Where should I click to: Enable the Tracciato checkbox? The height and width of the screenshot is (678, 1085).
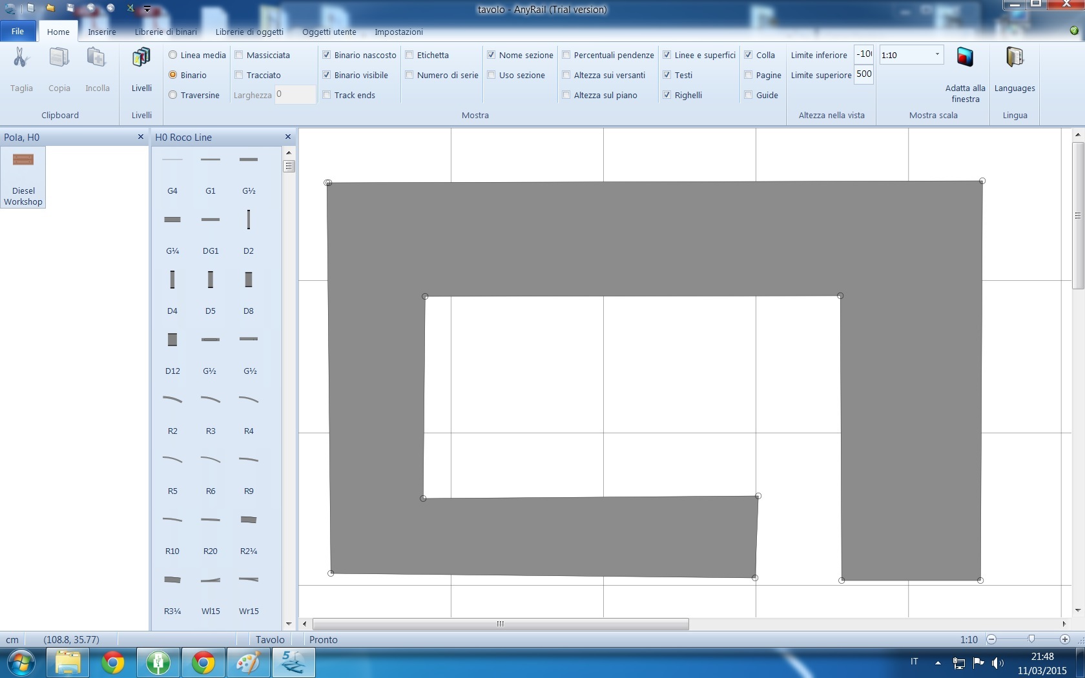[x=239, y=75]
